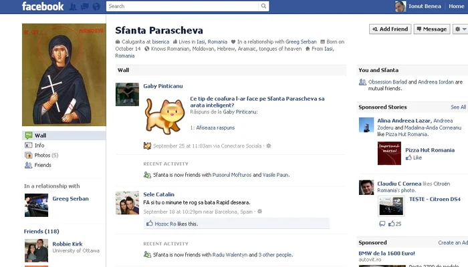This screenshot has height=267, width=468.
Task: Click Pizza Hut Romania page link
Action: click(430, 150)
